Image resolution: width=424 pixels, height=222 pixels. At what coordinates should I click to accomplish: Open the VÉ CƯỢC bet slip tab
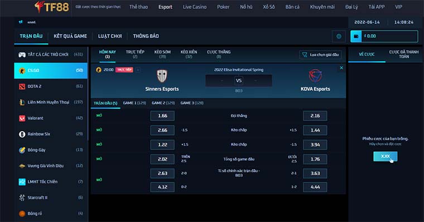pos(367,54)
